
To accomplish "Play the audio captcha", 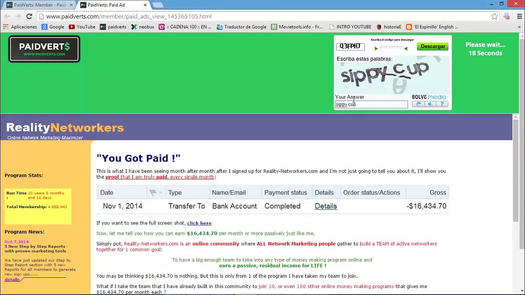I will (x=430, y=104).
